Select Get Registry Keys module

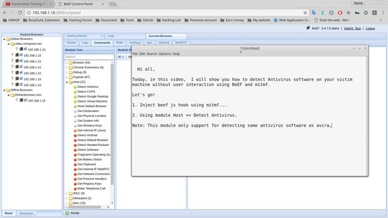[x=89, y=183]
